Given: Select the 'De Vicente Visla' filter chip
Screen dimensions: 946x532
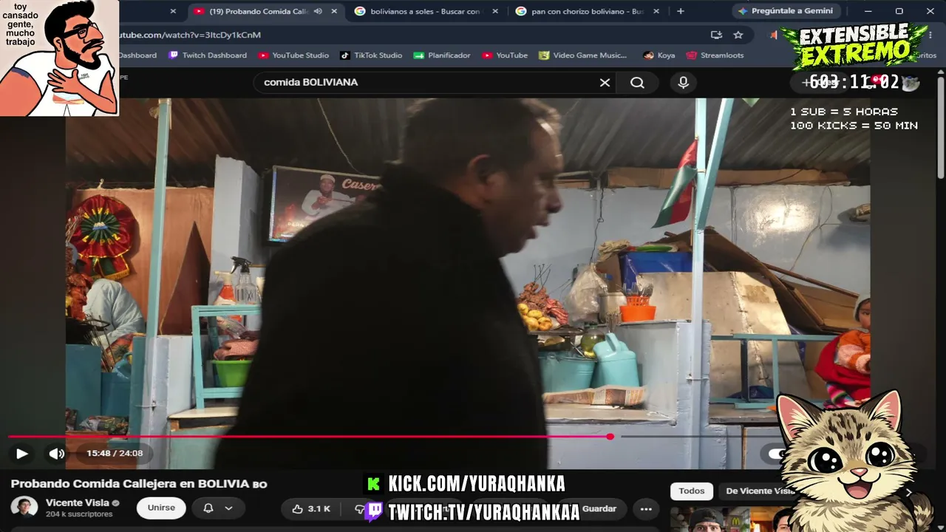Looking at the screenshot, I should click(759, 491).
